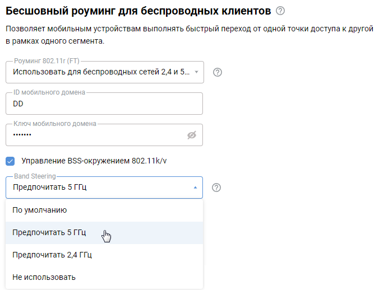Collapse Band Steering list via its arrow

pos(195,188)
